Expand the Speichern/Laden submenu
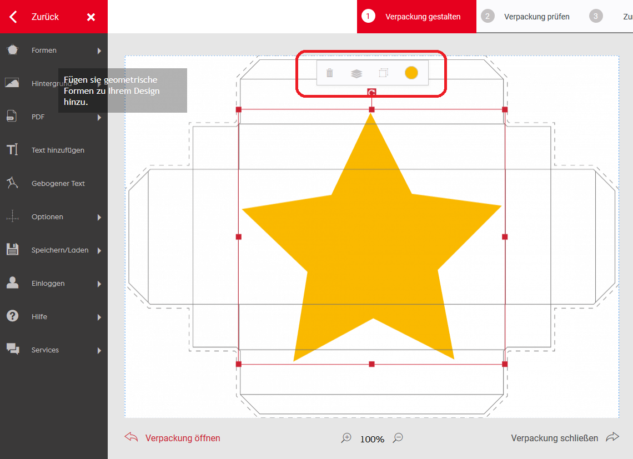Viewport: 633px width, 459px height. tap(99, 250)
